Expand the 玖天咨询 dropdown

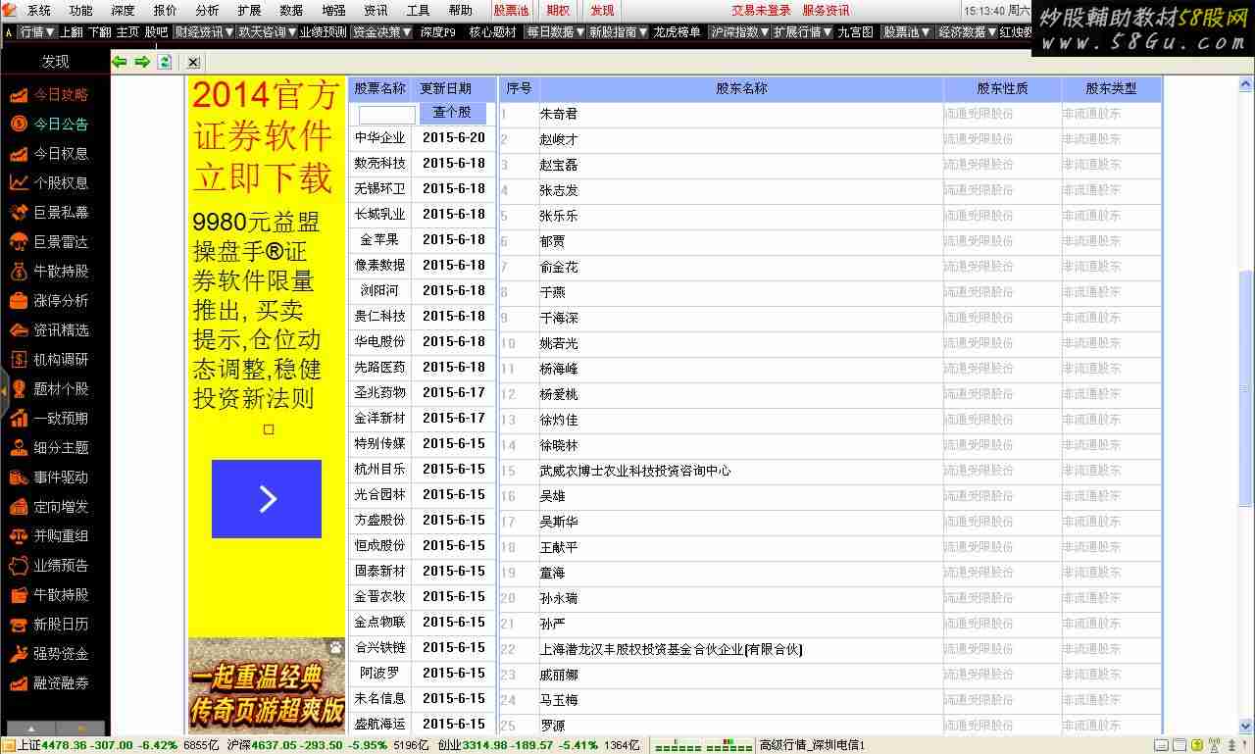tap(267, 32)
